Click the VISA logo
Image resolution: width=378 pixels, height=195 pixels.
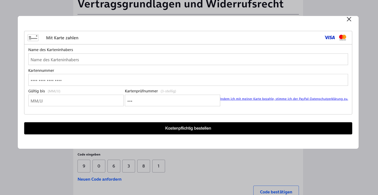tap(329, 37)
